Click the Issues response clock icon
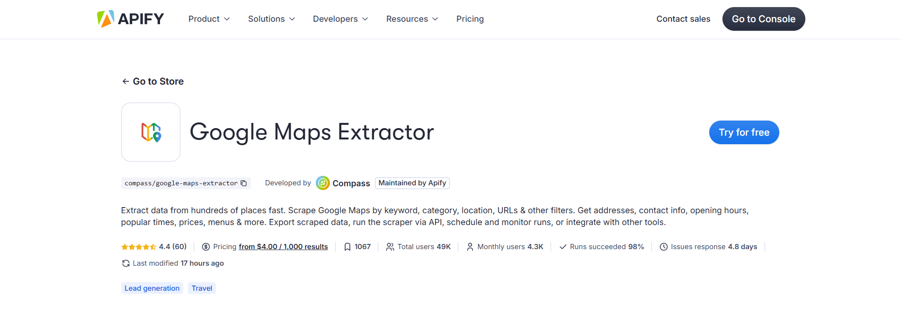This screenshot has width=900, height=312. pos(664,247)
